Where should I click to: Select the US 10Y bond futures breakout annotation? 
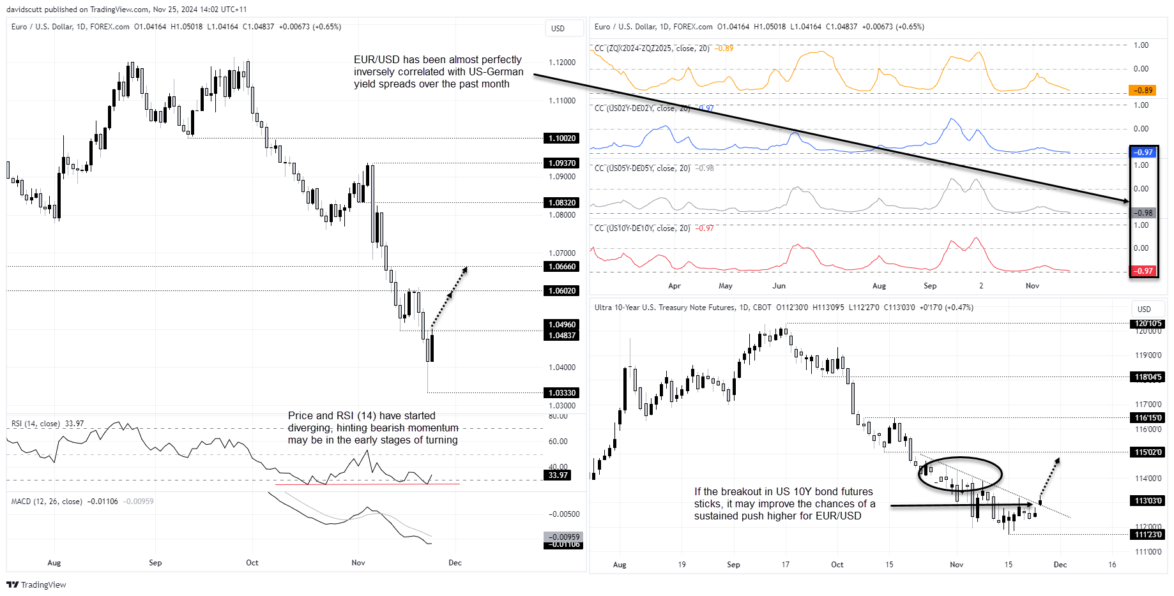click(x=785, y=504)
